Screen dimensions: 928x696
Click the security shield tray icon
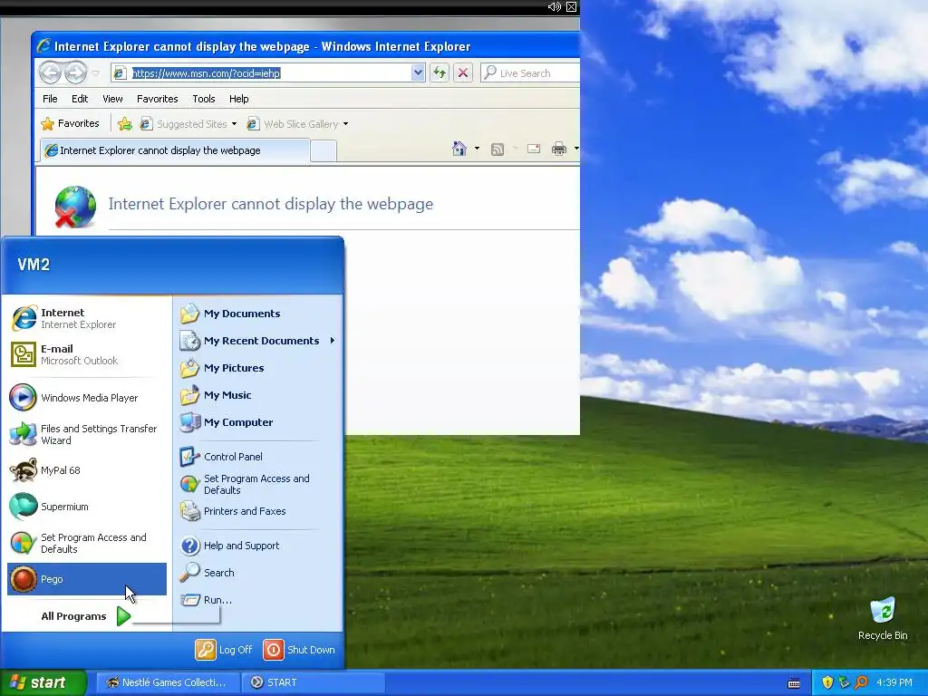pos(827,682)
